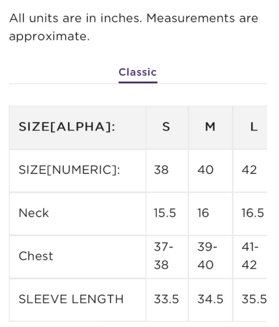
Task: Click the SIZE[ALPHA] header cell
Action: pos(67,127)
